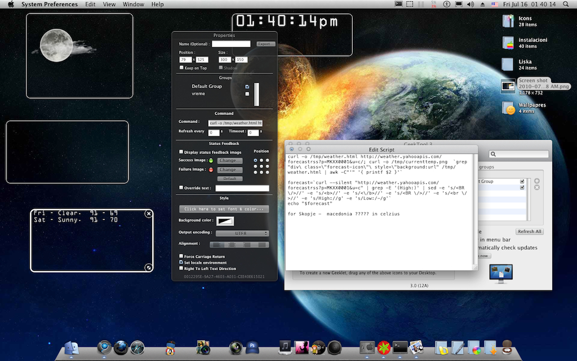Viewport: 577px width, 361px height.
Task: Open the Apple menu
Action: click(10, 4)
